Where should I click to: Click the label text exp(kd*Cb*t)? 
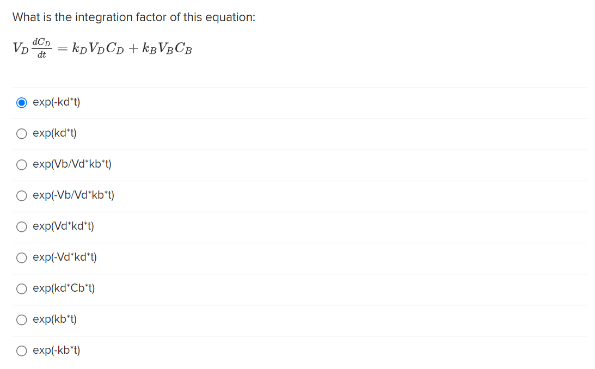tap(64, 288)
